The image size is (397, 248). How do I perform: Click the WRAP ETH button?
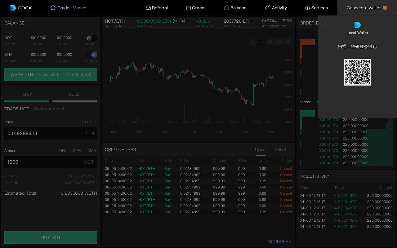tap(51, 74)
